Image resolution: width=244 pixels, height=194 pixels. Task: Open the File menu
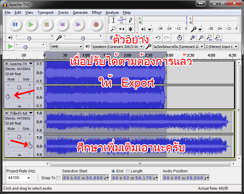[8, 13]
